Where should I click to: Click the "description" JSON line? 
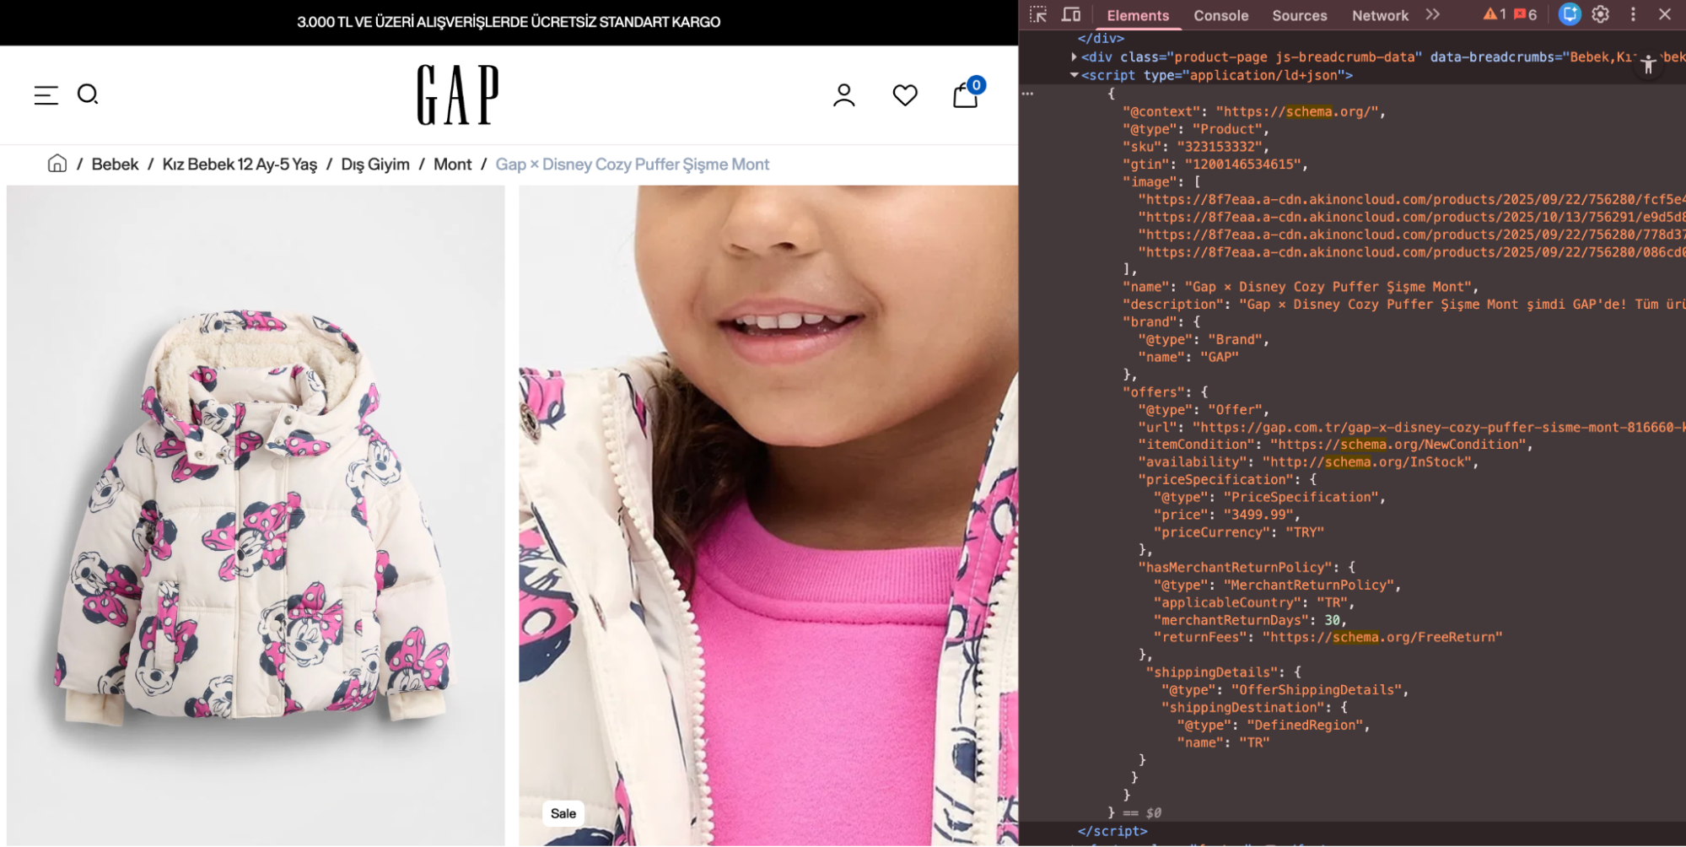(x=1403, y=305)
